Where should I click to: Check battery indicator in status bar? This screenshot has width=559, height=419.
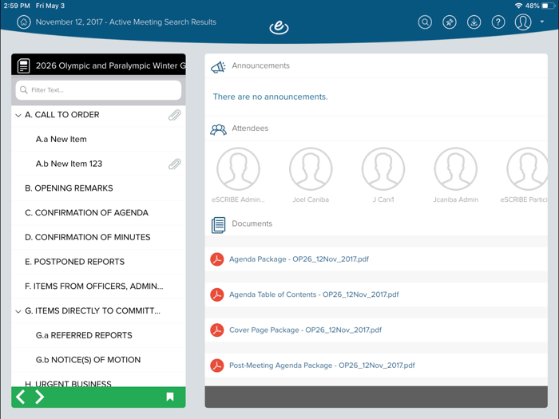point(549,6)
